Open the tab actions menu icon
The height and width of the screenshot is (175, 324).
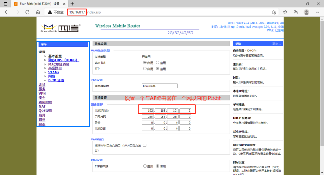point(6,4)
